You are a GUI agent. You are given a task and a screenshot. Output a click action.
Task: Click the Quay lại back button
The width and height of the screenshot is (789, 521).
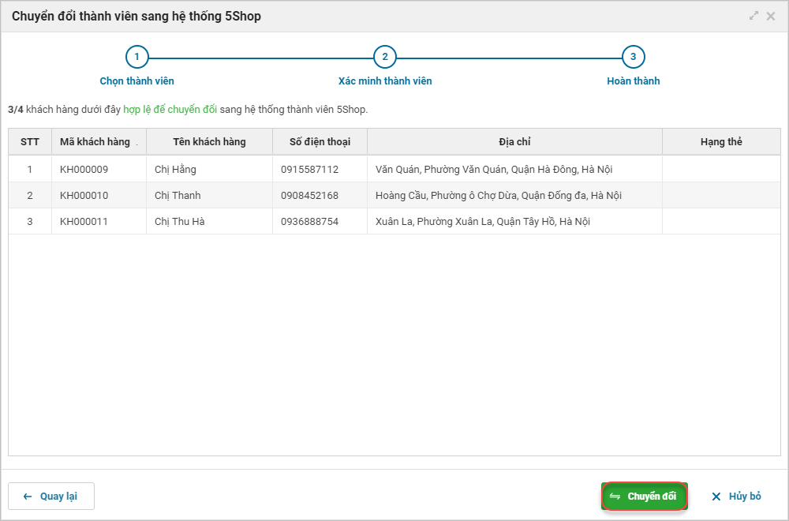coord(51,497)
